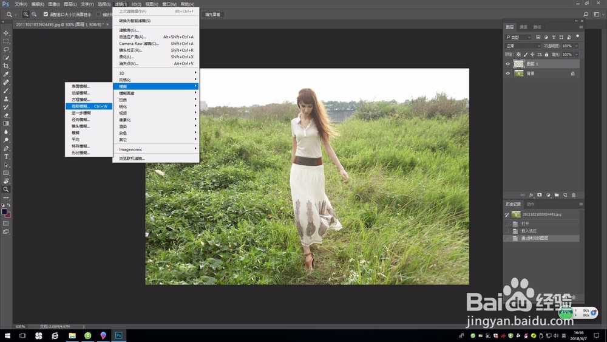Select the 图层 1 layer thumbnail
The height and width of the screenshot is (342, 607).
click(518, 64)
